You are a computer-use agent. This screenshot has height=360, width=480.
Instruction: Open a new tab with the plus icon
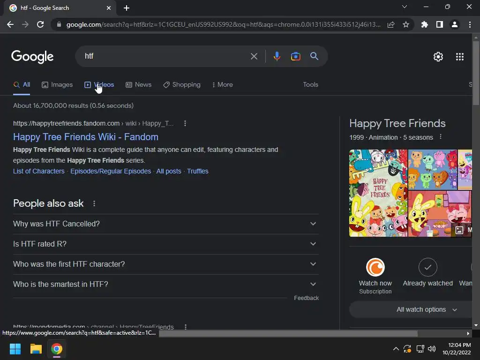[x=127, y=8]
